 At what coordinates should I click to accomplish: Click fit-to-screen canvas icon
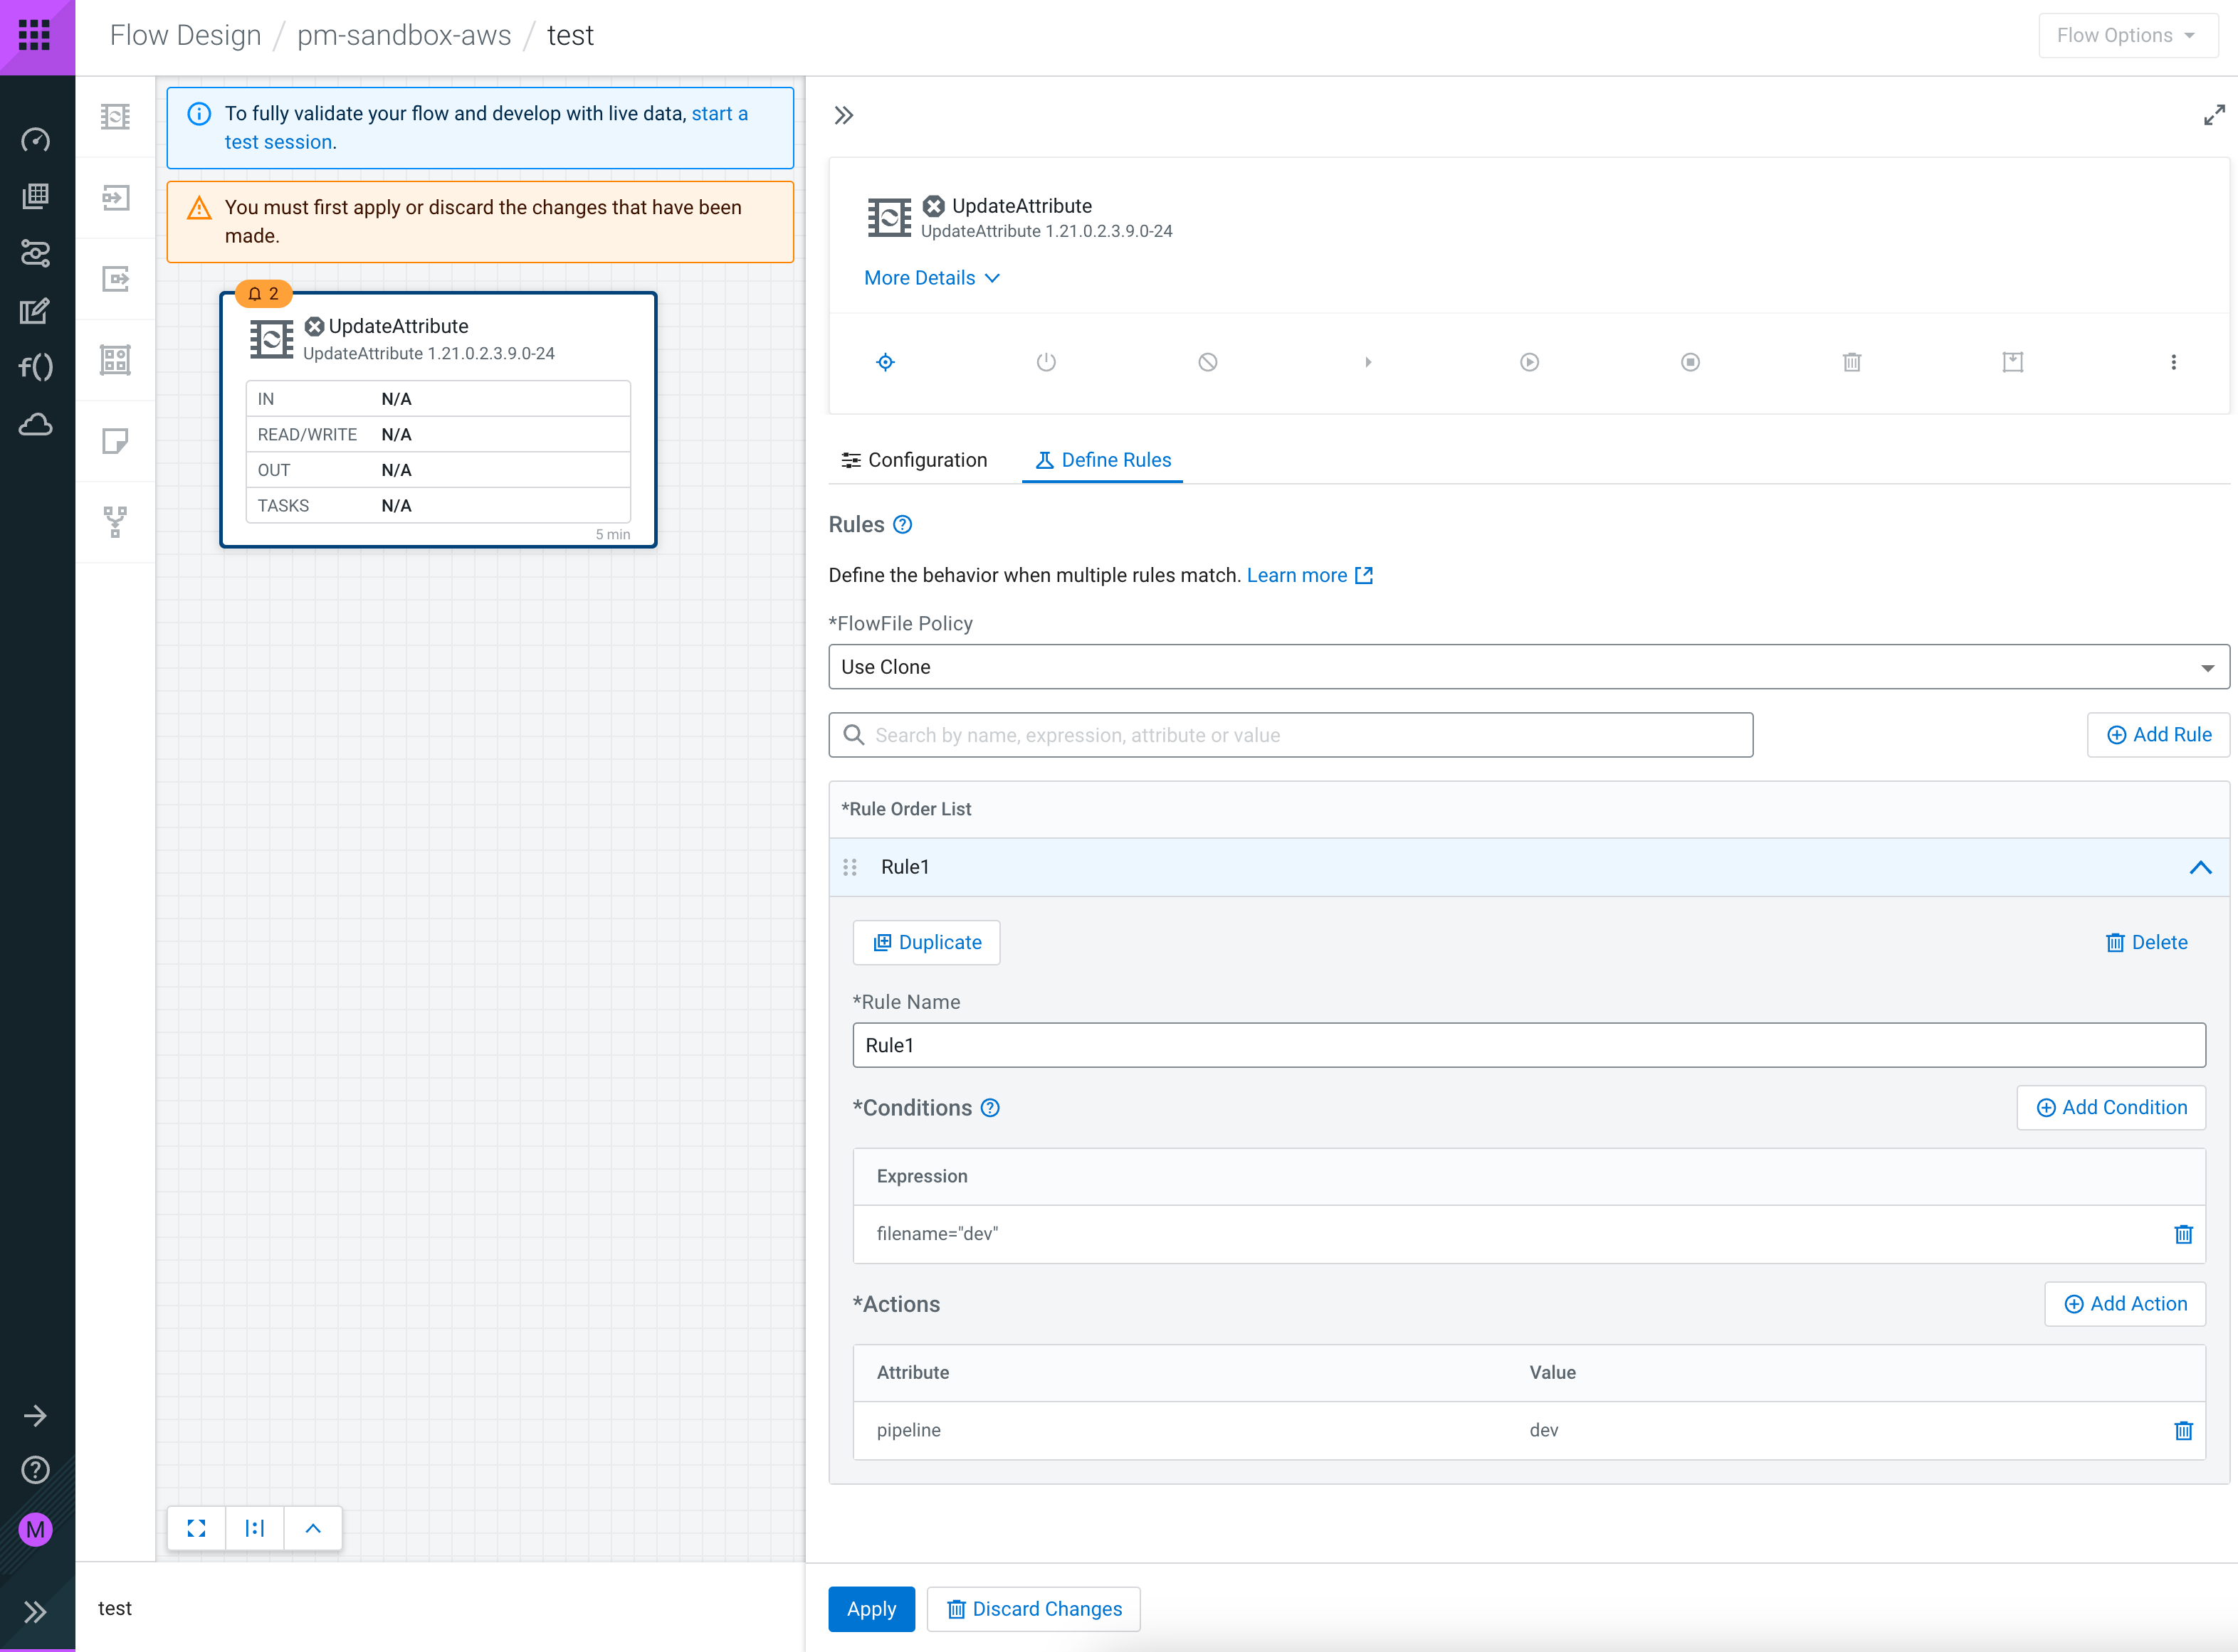tap(196, 1528)
